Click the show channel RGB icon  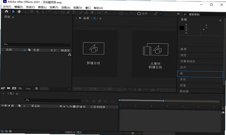point(135,89)
